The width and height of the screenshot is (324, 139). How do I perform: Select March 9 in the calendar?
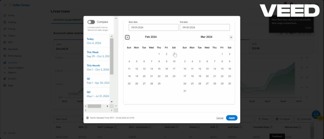click(x=230, y=61)
